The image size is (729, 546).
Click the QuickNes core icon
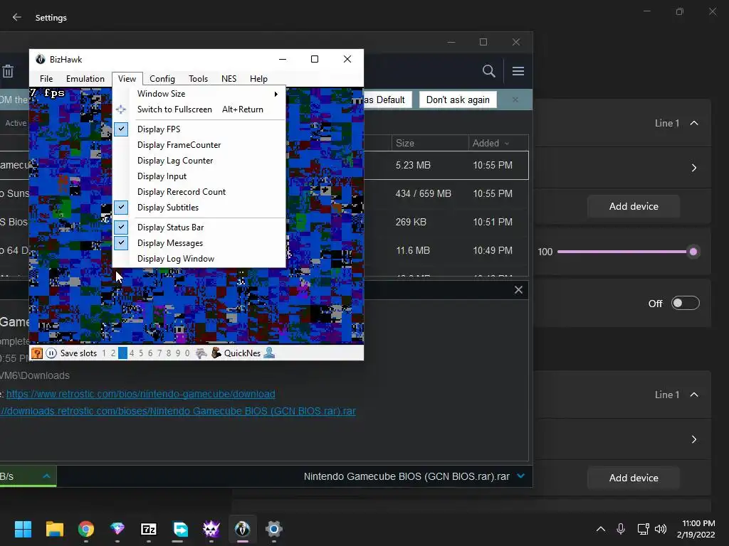point(216,353)
